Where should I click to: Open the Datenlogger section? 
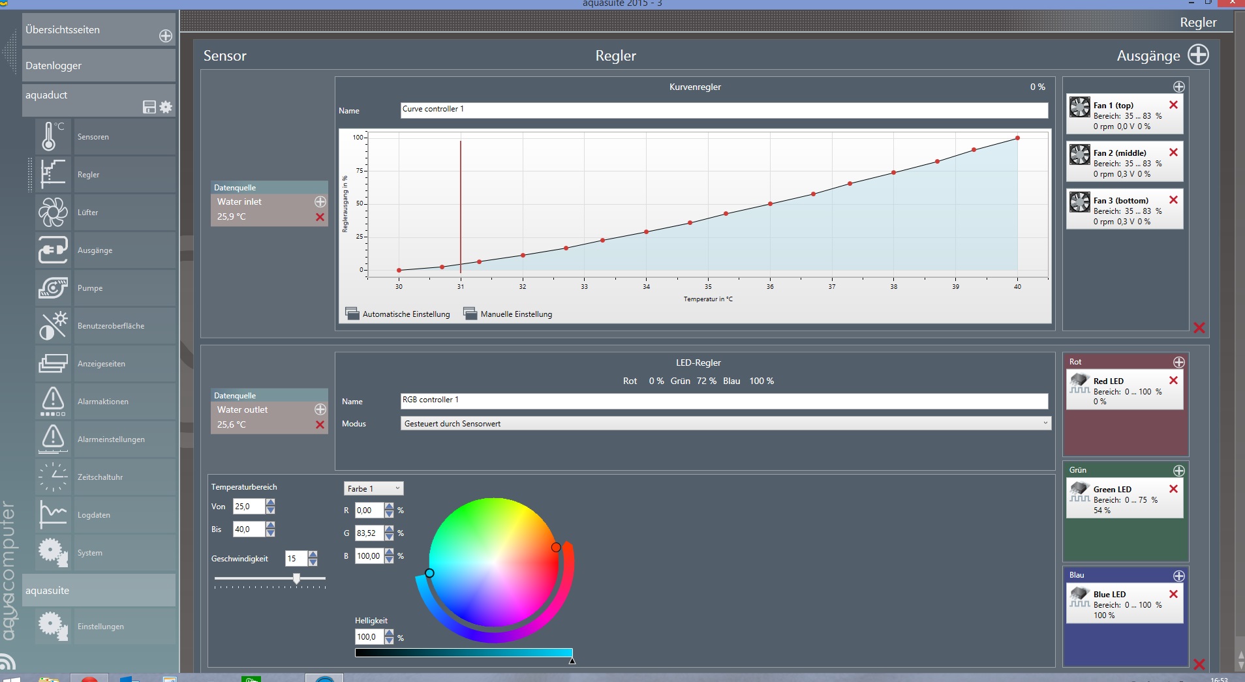coord(99,66)
